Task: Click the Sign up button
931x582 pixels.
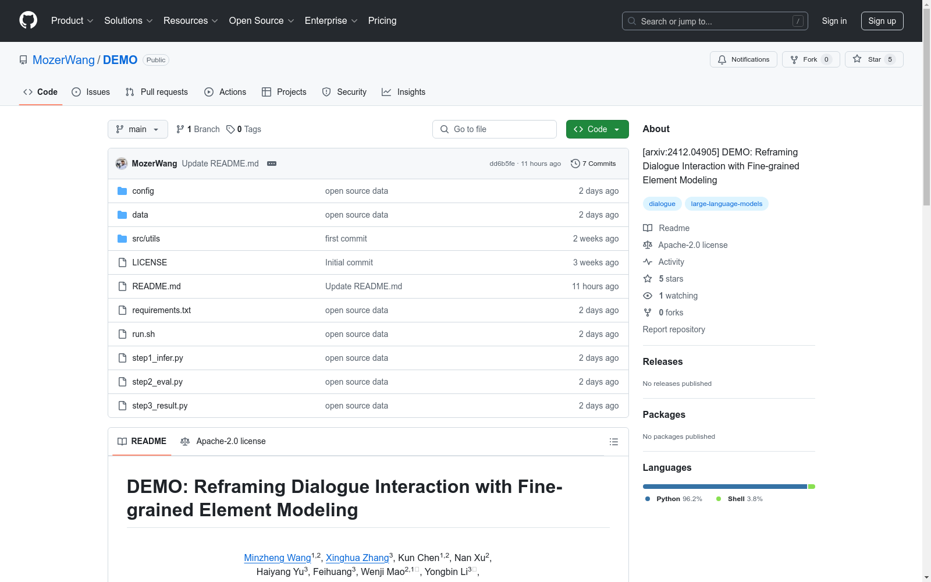Action: coord(882,21)
